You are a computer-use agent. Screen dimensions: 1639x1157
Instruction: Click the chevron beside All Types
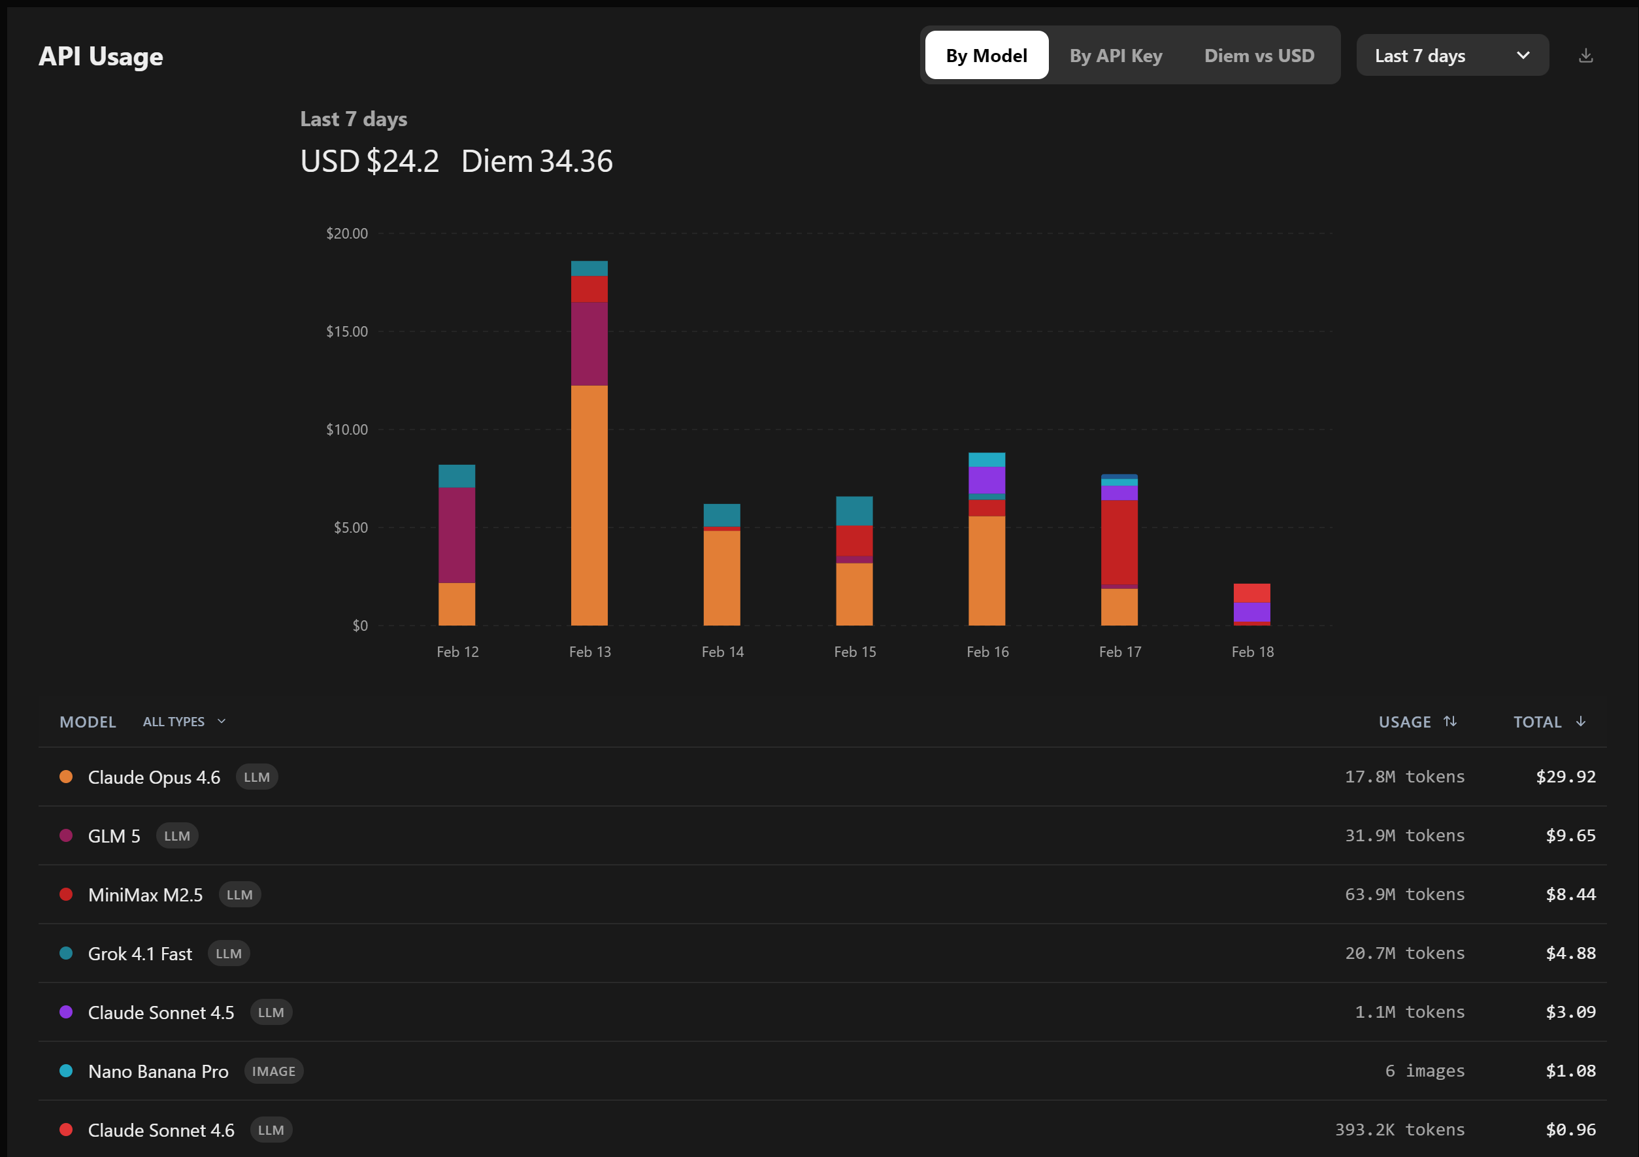[x=222, y=722]
